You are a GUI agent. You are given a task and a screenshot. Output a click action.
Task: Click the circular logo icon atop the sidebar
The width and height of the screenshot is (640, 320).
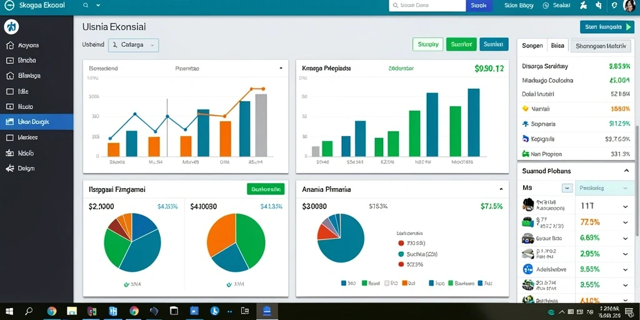(x=11, y=27)
